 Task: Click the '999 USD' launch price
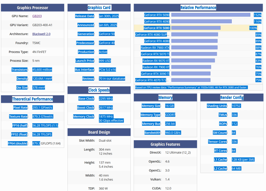point(105,61)
